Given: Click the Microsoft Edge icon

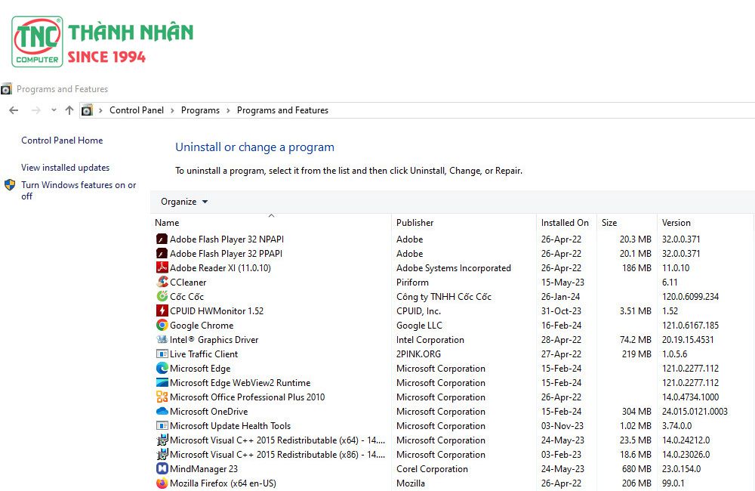Looking at the screenshot, I should [x=162, y=368].
